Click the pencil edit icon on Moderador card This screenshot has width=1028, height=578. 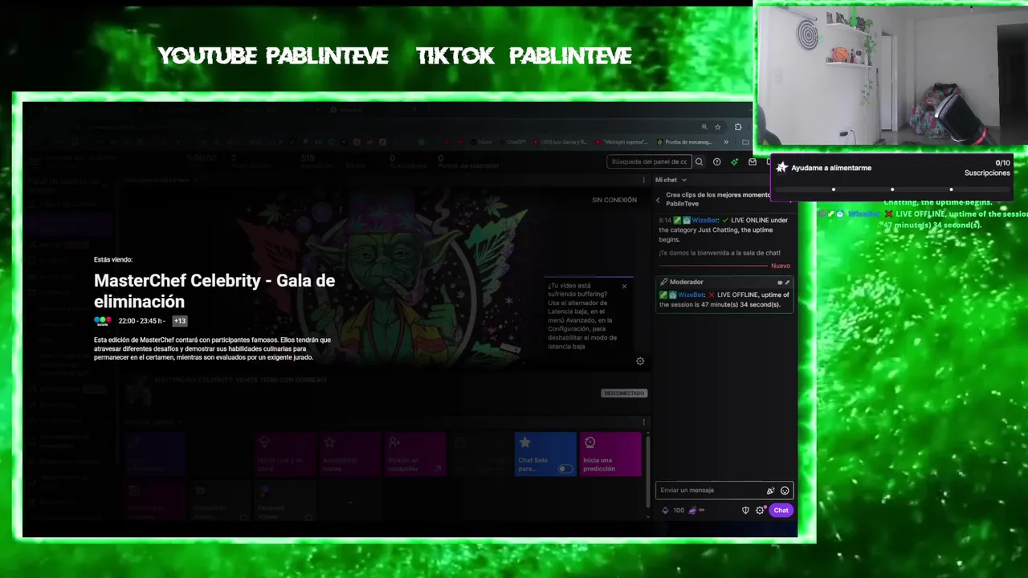pos(788,283)
